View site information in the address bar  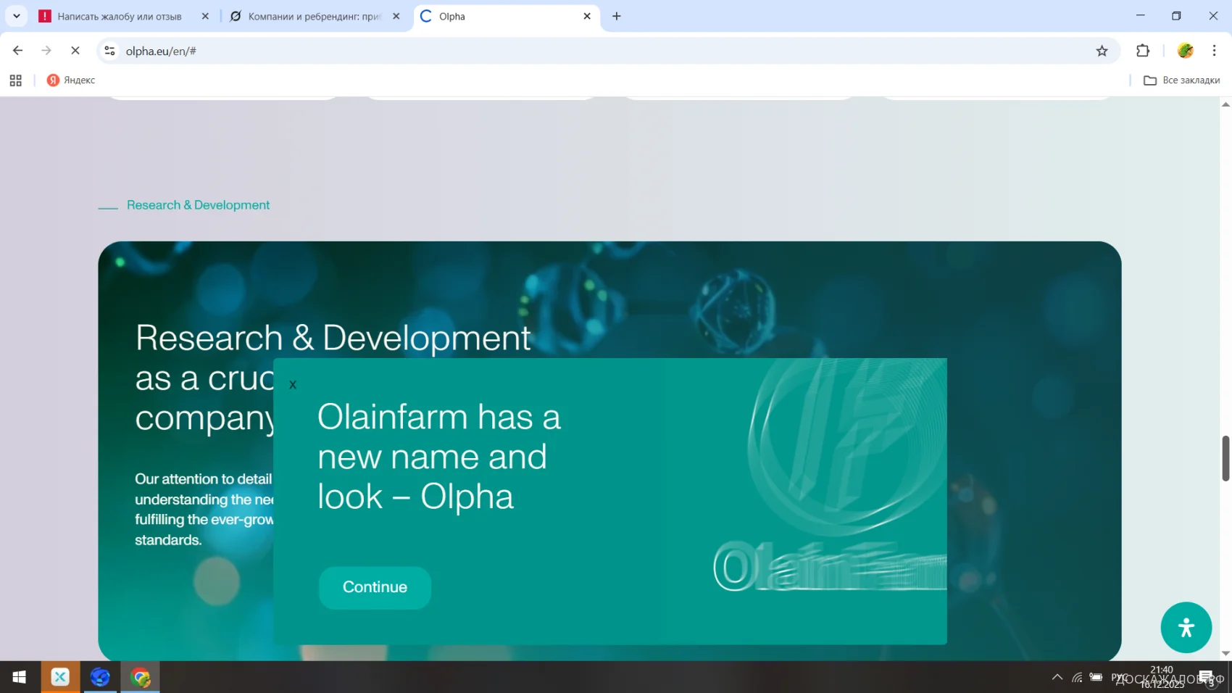coord(109,51)
